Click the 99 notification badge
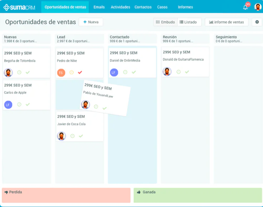 click(248, 4)
